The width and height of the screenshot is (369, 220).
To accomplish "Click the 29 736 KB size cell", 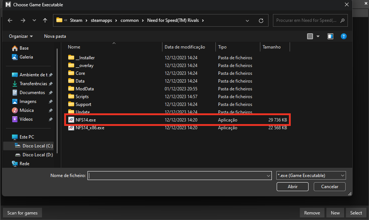I will [x=277, y=120].
